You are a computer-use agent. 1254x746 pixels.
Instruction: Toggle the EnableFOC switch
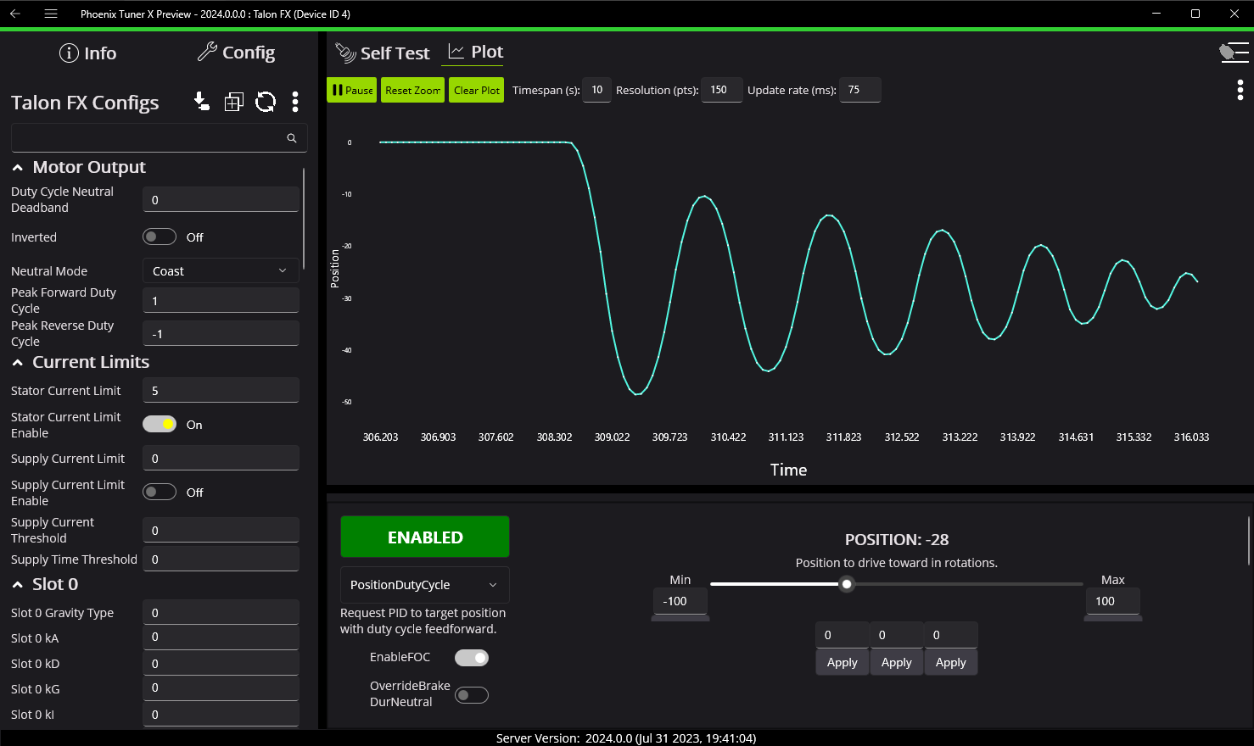[x=472, y=658]
